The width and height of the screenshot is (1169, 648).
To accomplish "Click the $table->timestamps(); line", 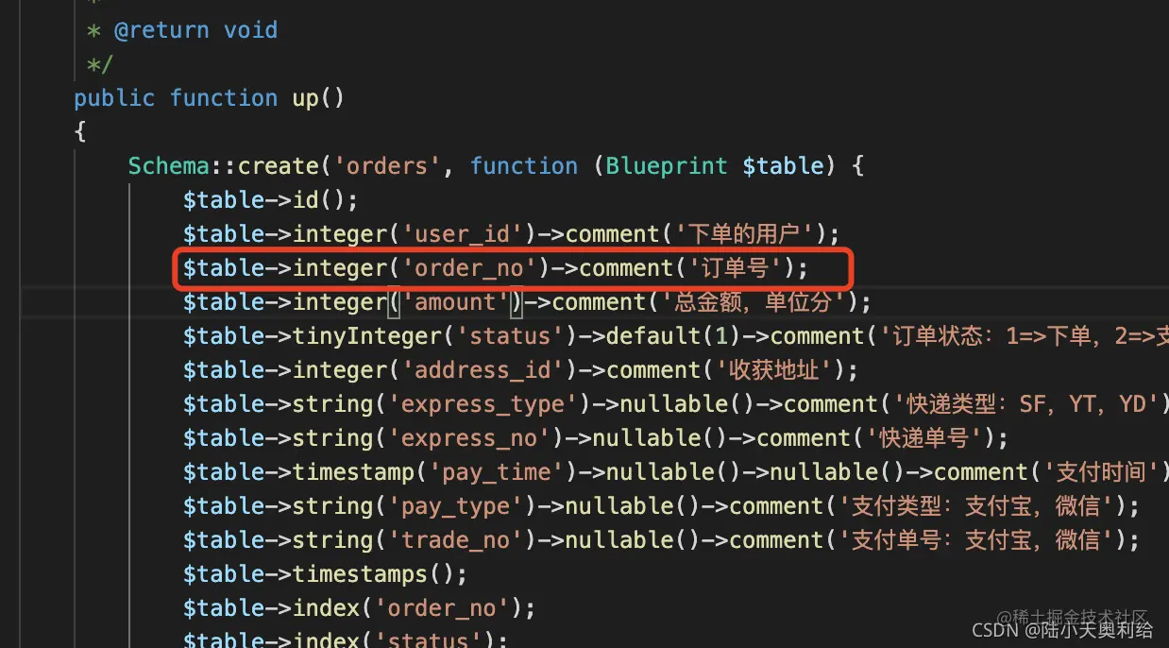I will pyautogui.click(x=326, y=574).
